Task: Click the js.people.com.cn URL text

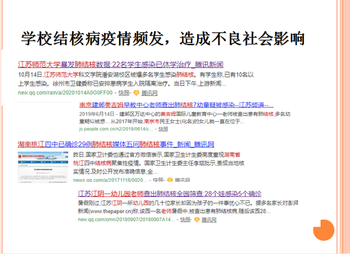Action: point(116,129)
